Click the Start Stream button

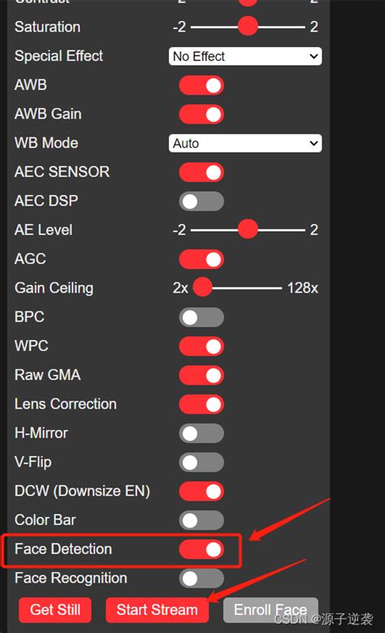(x=157, y=609)
